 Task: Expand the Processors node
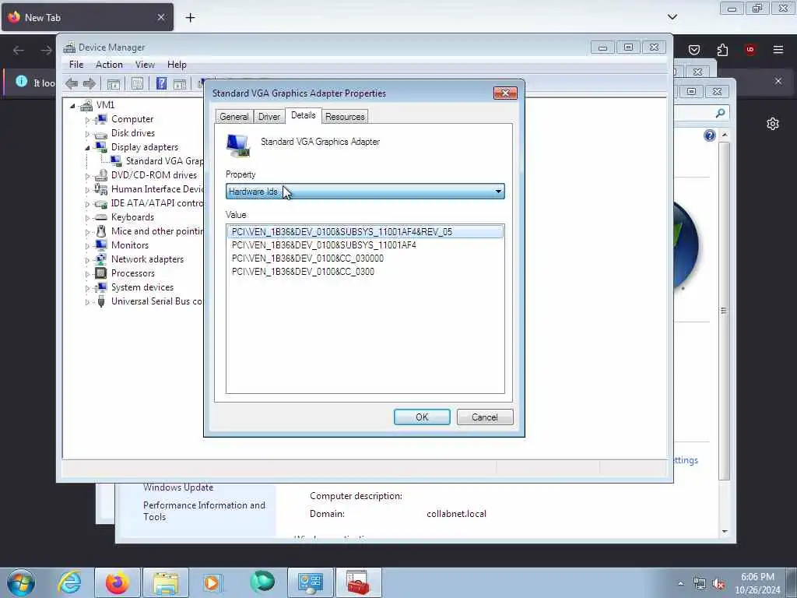pyautogui.click(x=87, y=273)
